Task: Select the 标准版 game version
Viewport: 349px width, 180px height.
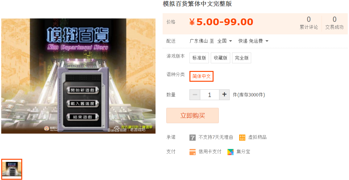Action: pyautogui.click(x=199, y=58)
